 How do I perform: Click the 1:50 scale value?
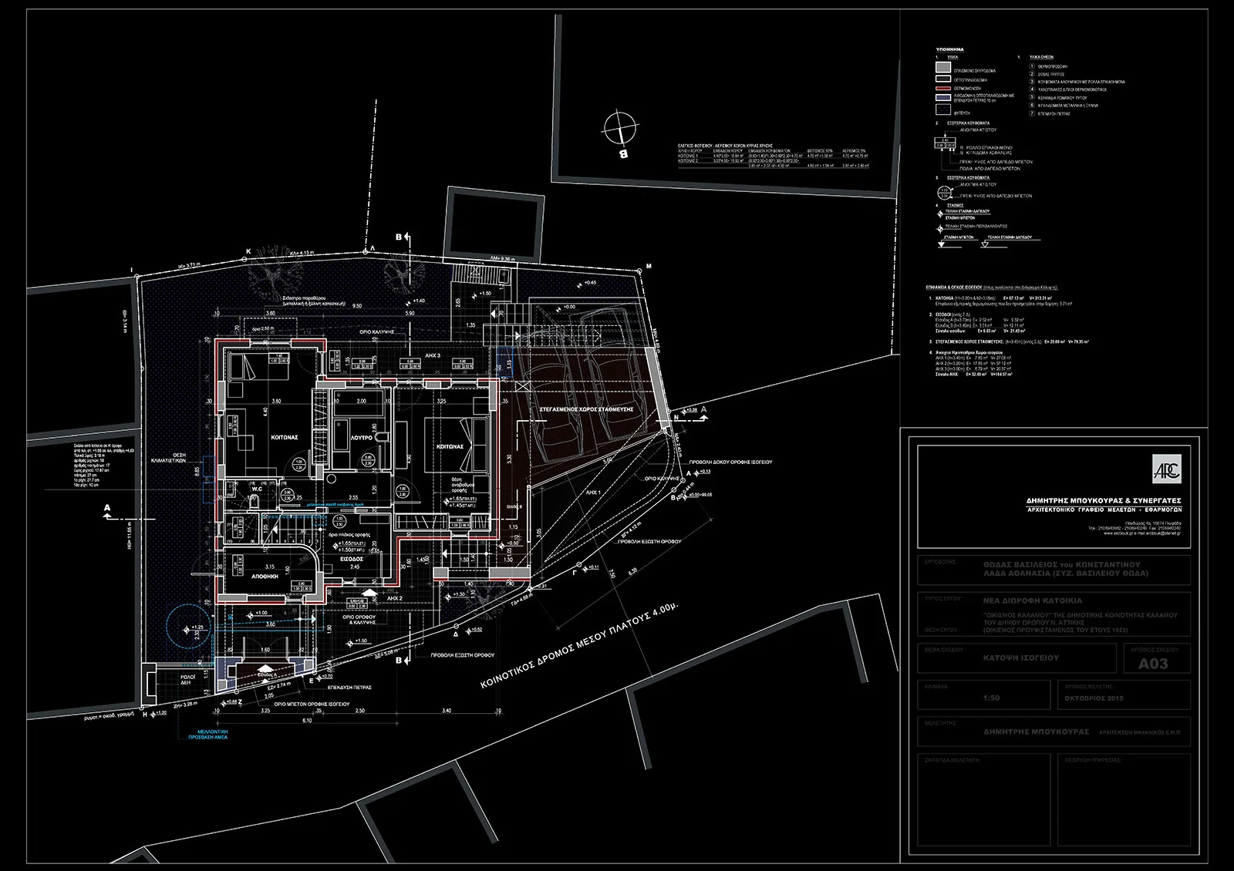click(x=991, y=698)
